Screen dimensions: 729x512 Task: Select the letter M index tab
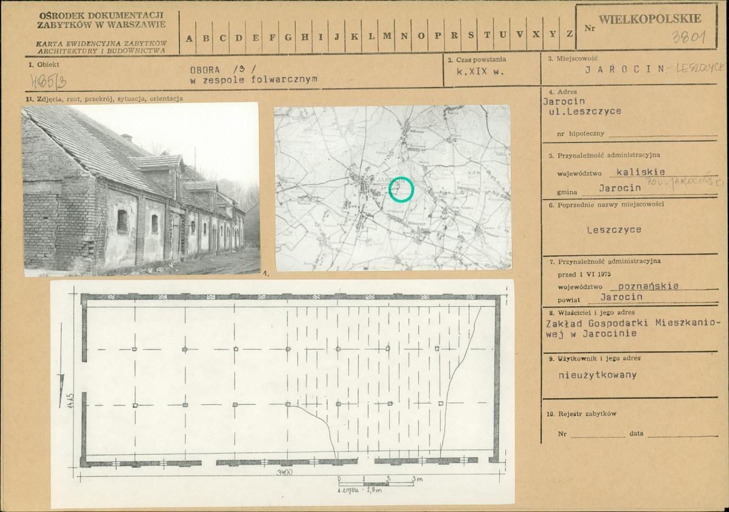[x=387, y=37]
